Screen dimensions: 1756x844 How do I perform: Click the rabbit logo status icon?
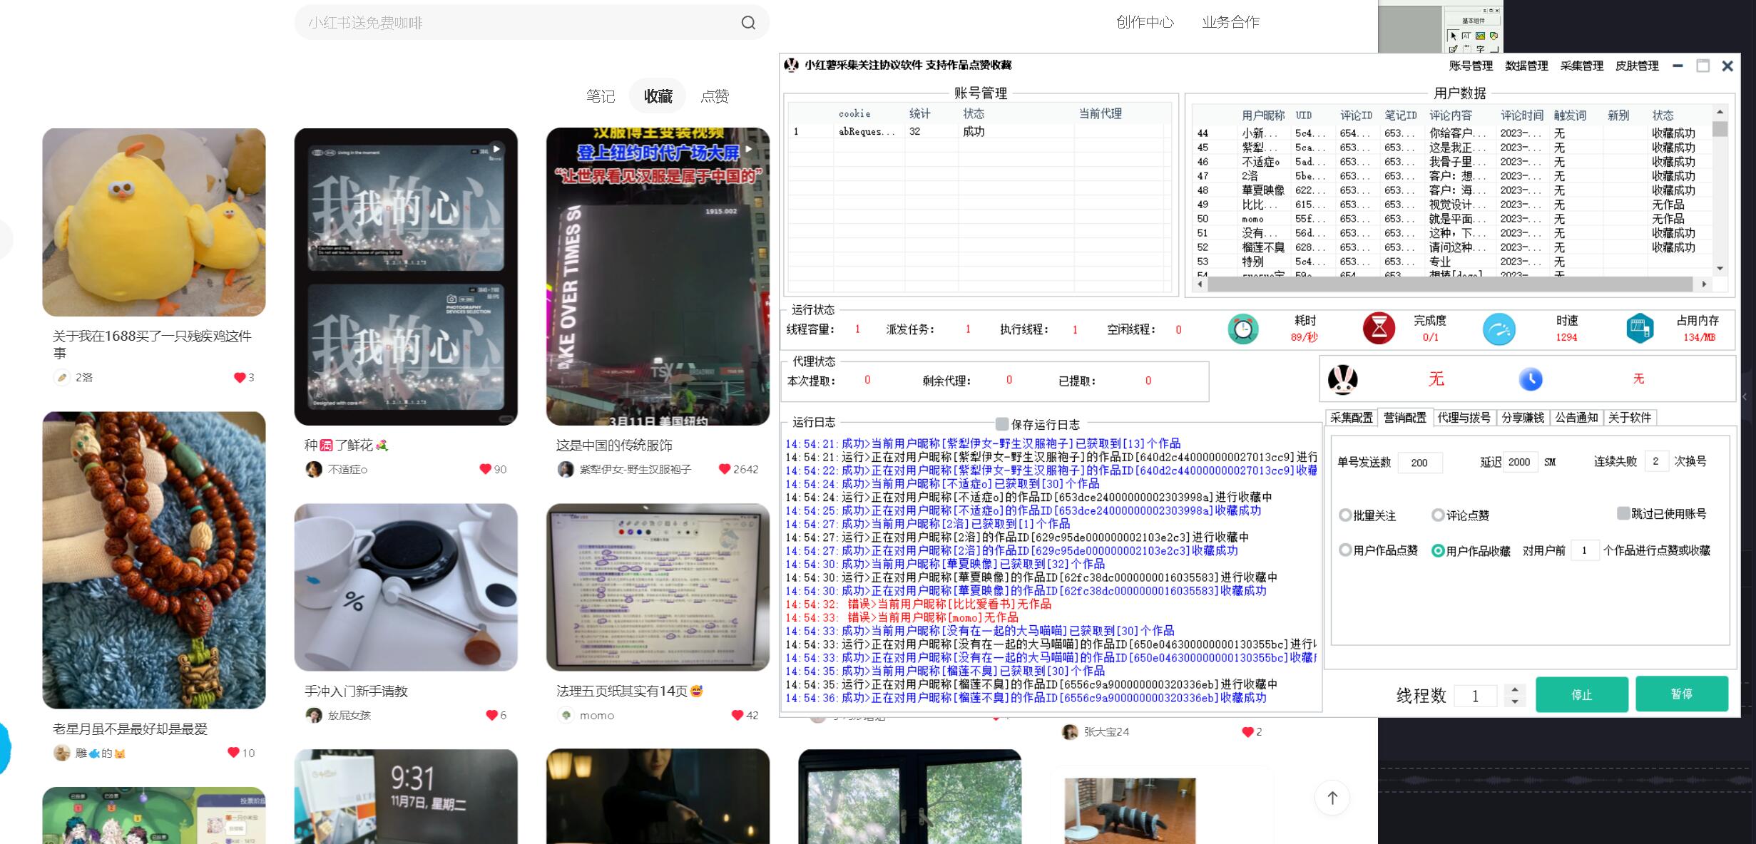point(1342,379)
